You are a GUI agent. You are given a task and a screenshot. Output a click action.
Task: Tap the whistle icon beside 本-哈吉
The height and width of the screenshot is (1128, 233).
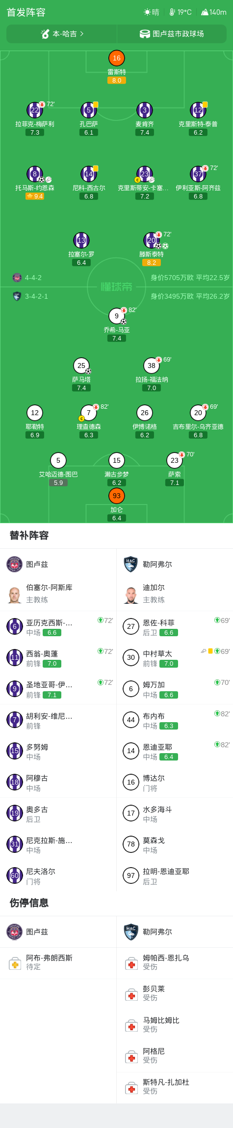click(45, 34)
